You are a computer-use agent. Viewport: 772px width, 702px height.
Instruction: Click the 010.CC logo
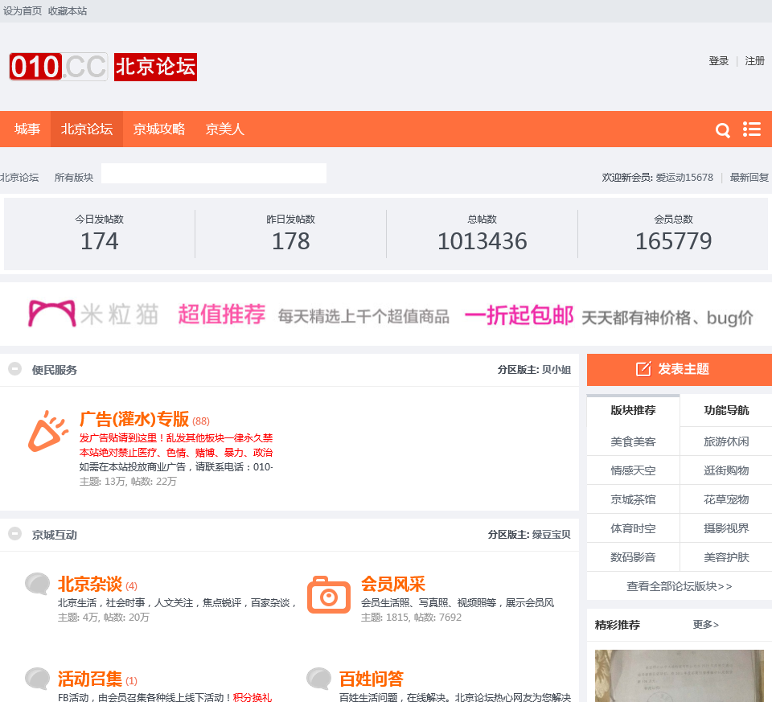click(58, 67)
